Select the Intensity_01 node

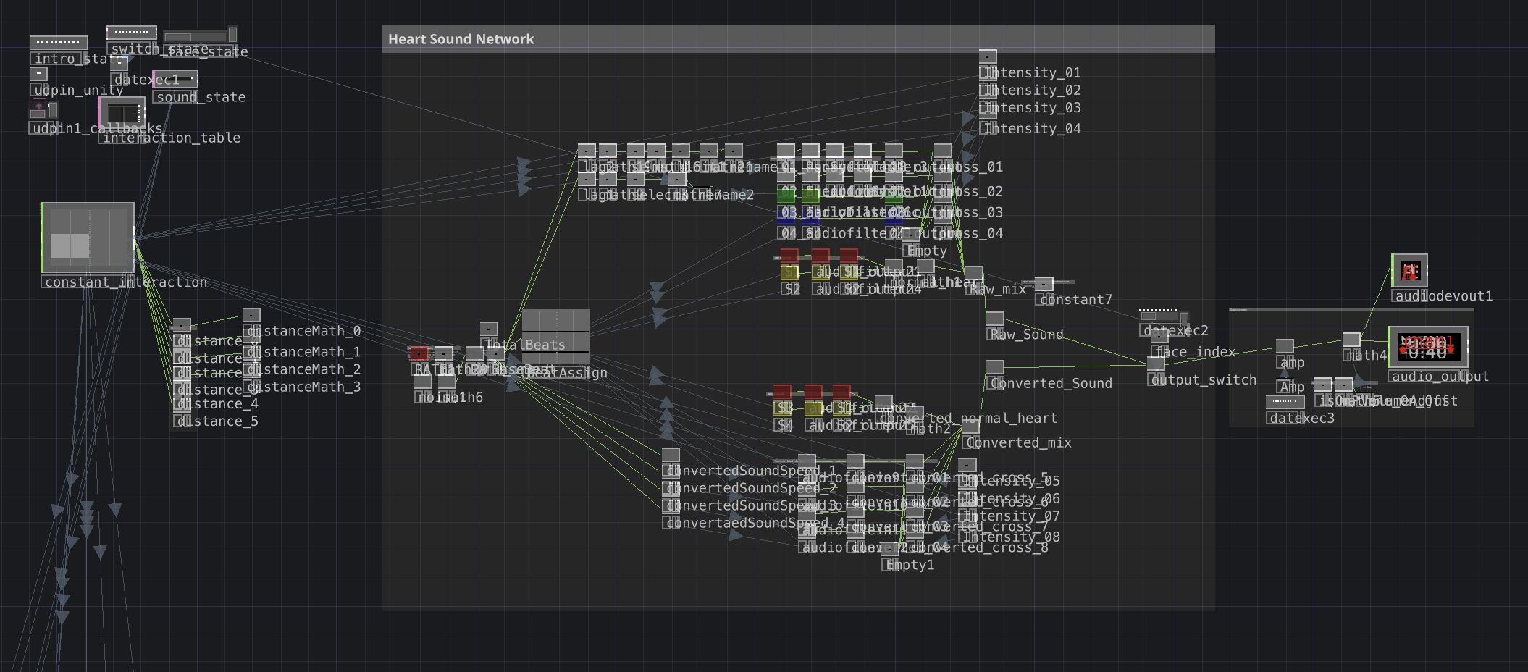[988, 56]
